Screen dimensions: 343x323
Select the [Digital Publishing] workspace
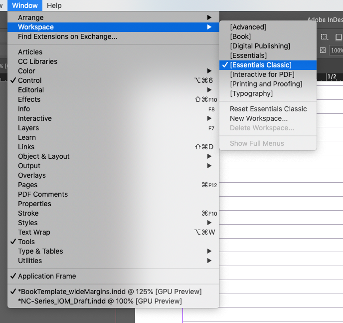click(268, 46)
